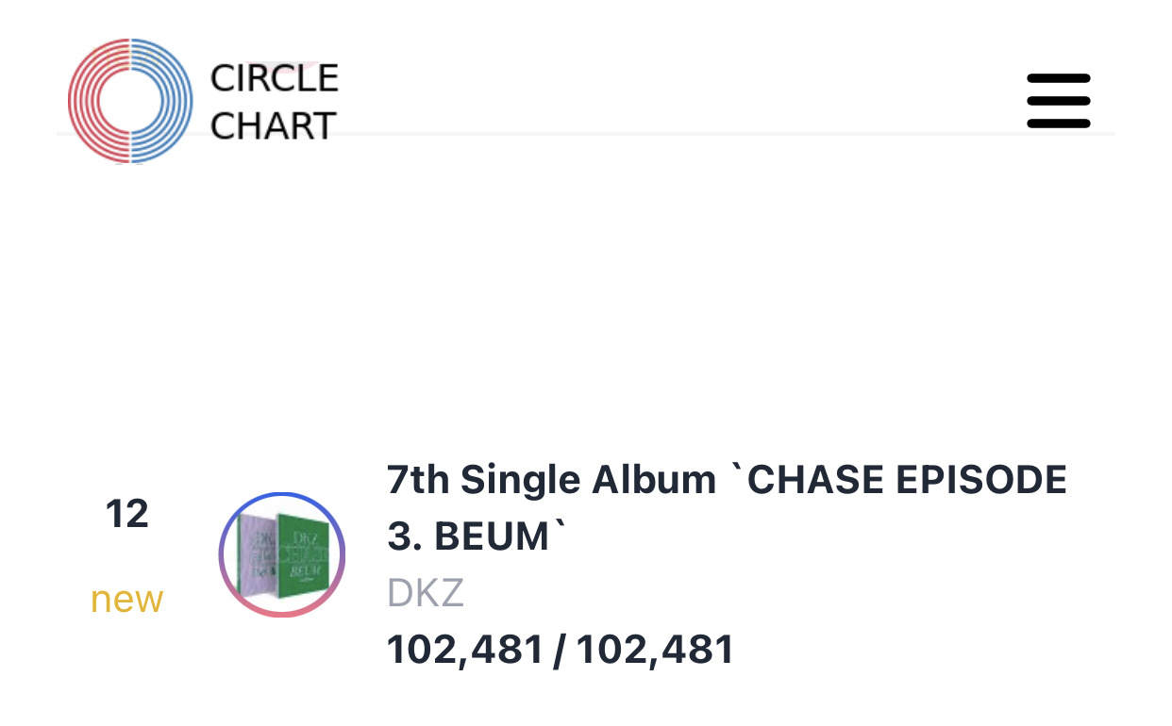Click the first 102,481 sales figure
1172x726 pixels.
click(466, 650)
